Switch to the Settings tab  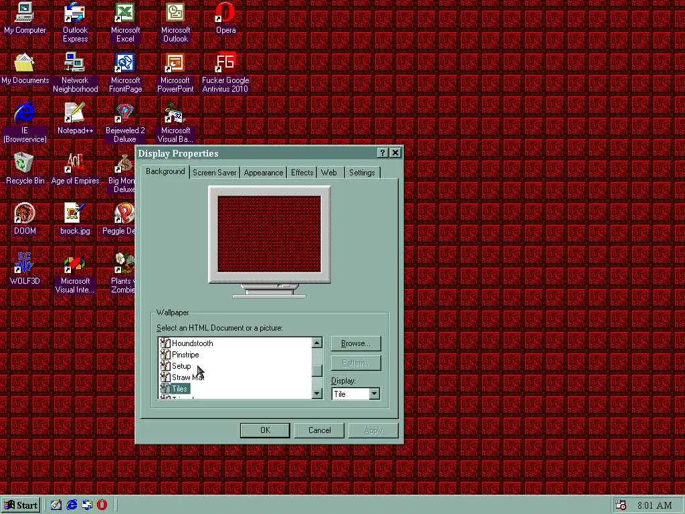pyautogui.click(x=362, y=173)
